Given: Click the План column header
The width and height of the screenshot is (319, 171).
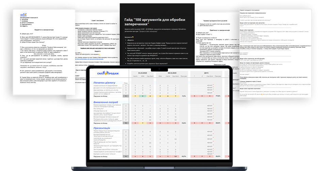Looking at the screenshot, I should click(x=126, y=83).
